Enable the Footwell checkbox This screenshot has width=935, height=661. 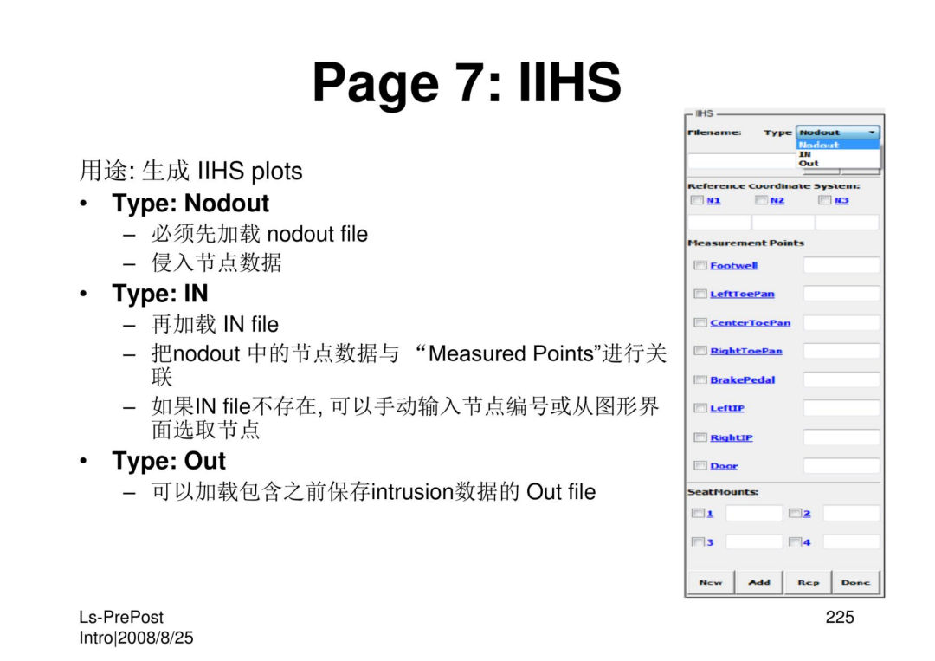point(700,265)
